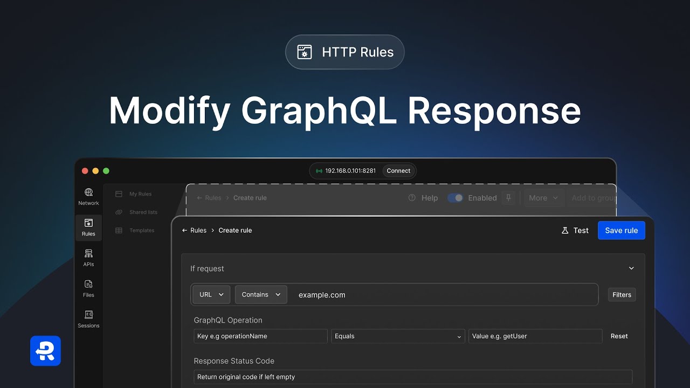Click Create rule in the dimmed panel
Image resolution: width=690 pixels, height=388 pixels.
(x=250, y=198)
